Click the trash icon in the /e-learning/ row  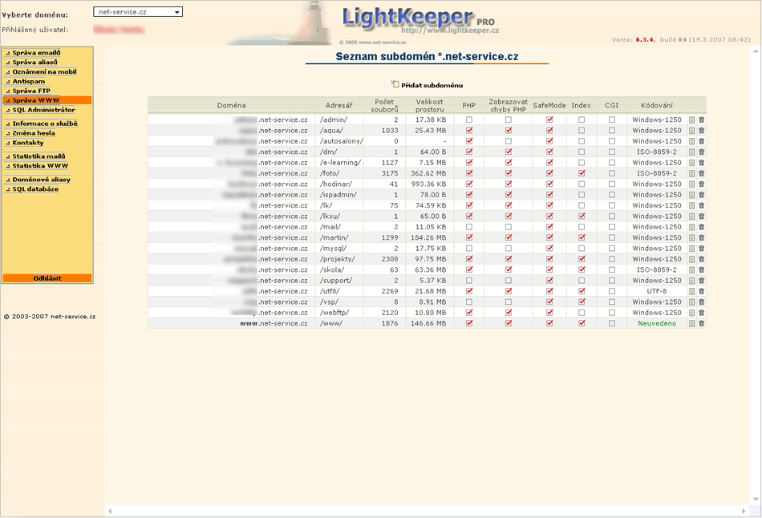[x=701, y=162]
